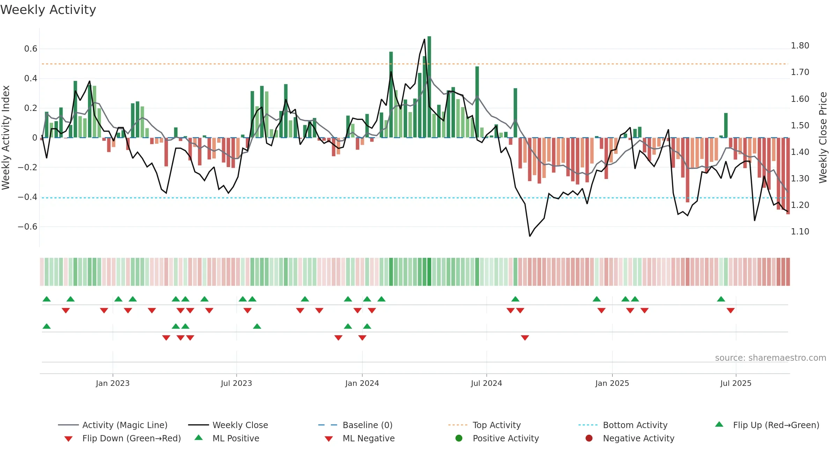Click the Weekly Activity Index axis label

pos(6,137)
